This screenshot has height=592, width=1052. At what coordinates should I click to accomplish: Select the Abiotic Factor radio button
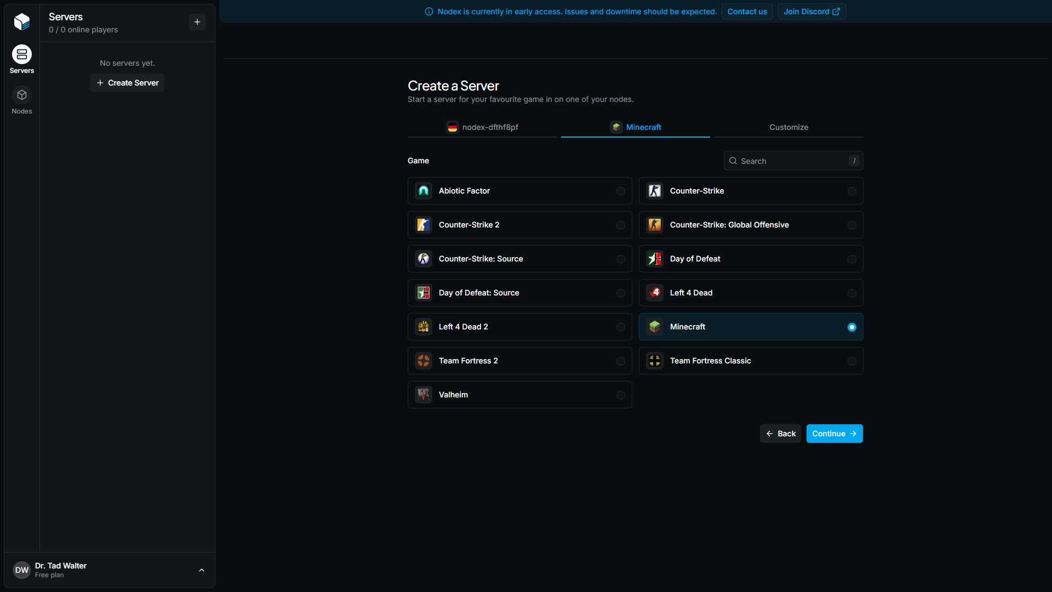tap(621, 191)
